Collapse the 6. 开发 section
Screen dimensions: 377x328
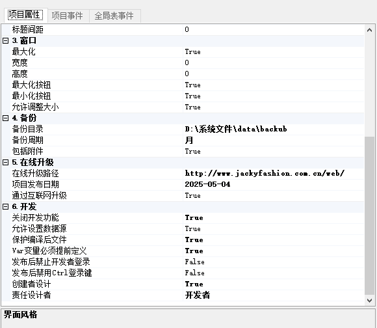(6, 207)
